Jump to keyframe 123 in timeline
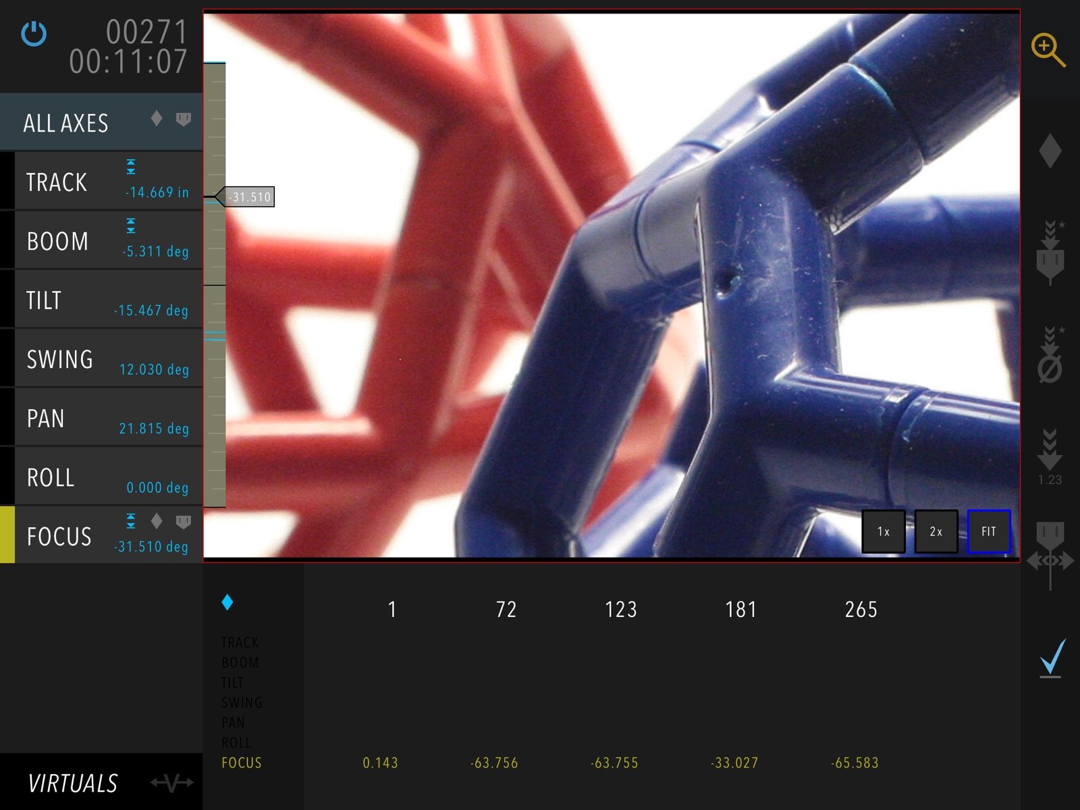 pos(620,610)
